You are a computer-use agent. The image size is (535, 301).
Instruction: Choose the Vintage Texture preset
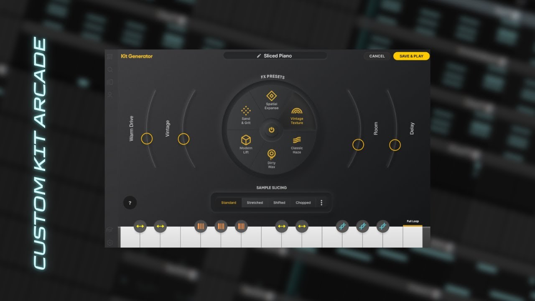click(297, 116)
